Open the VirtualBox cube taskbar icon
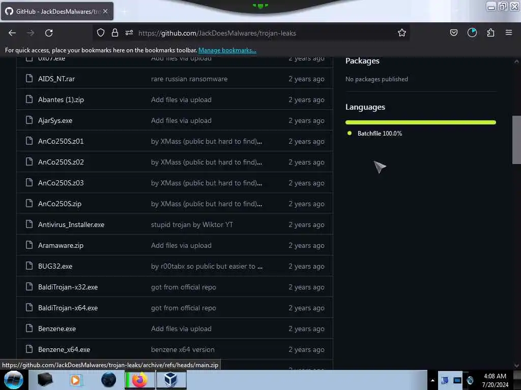Viewport: 521px width, 390px height. (x=171, y=380)
